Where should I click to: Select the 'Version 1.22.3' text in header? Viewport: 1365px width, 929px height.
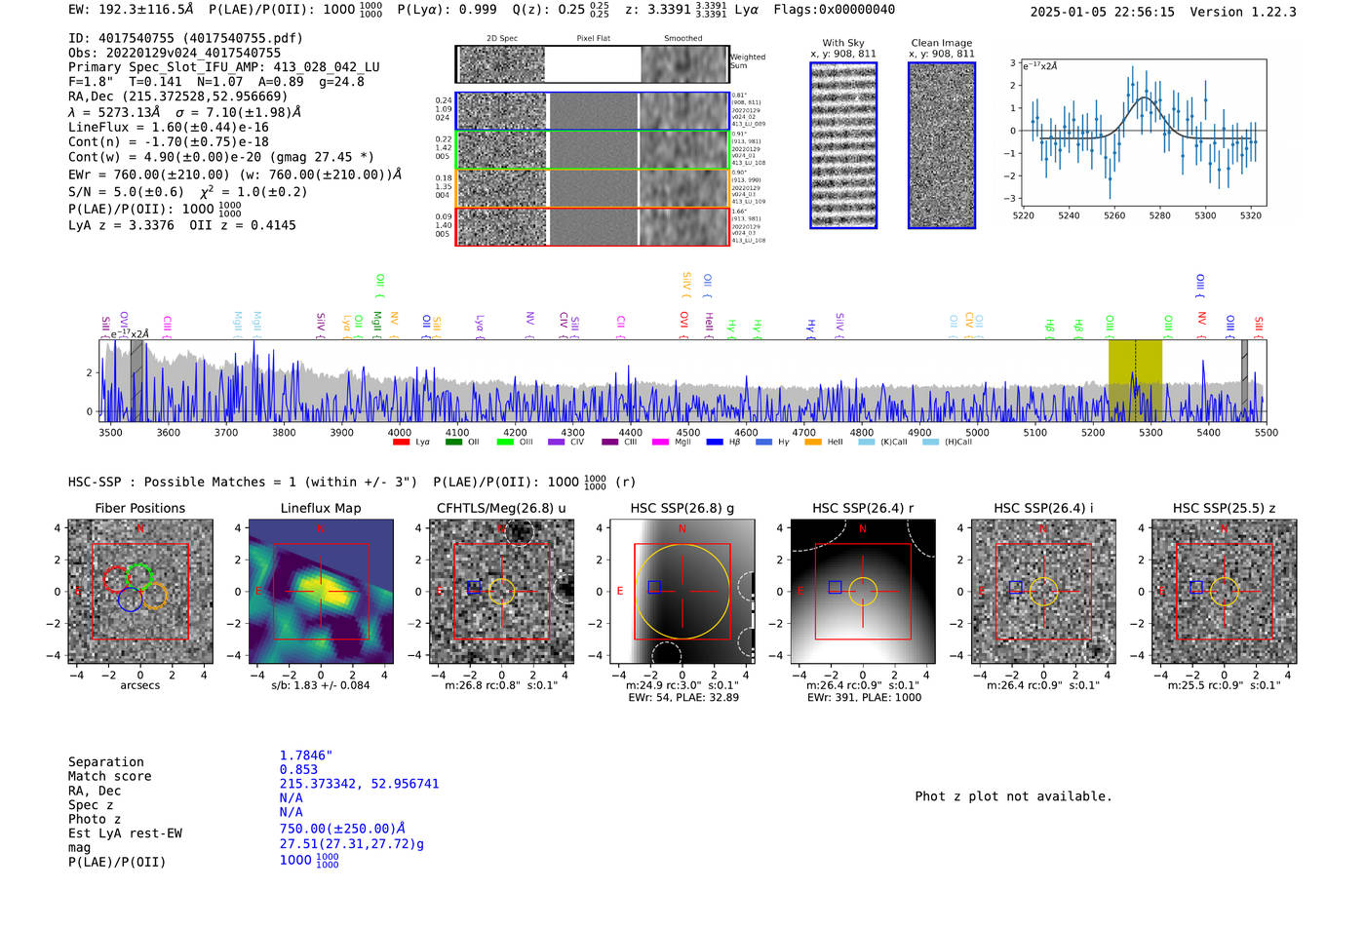(1243, 12)
